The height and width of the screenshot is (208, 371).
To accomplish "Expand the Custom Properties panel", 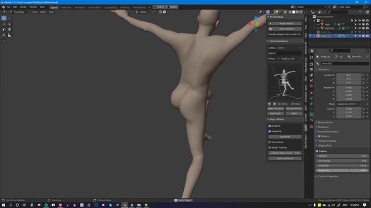I will [328, 176].
